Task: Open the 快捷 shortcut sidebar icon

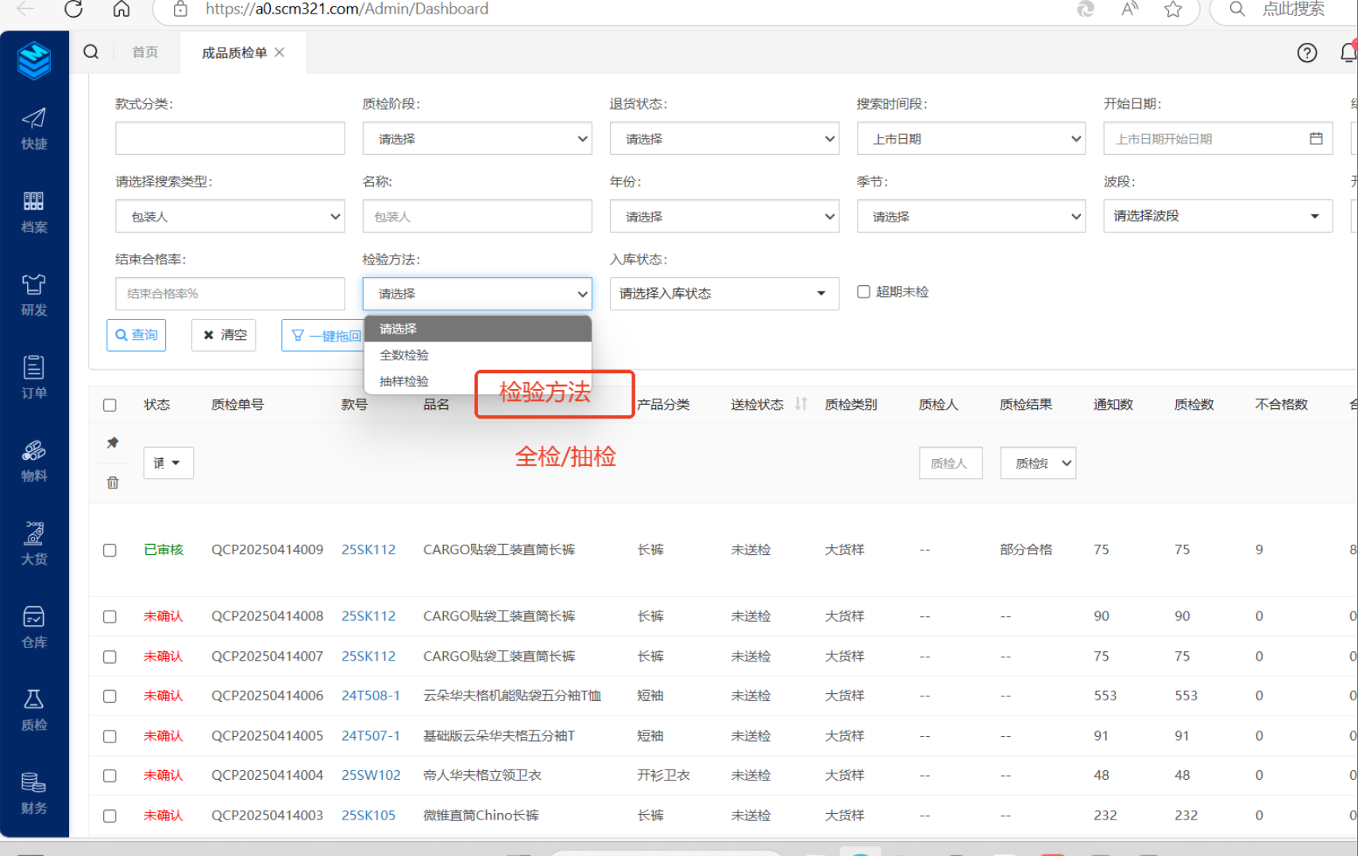Action: pos(33,129)
